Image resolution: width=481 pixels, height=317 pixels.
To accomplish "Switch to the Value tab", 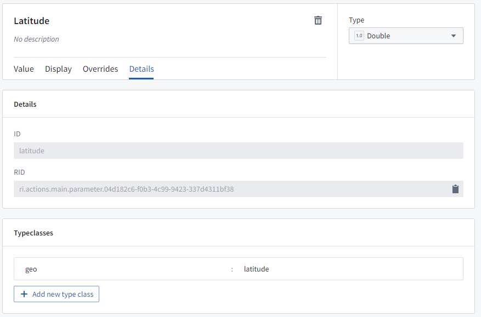I will (24, 69).
